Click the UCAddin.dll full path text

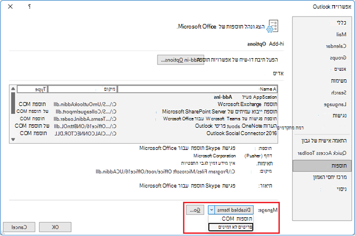pos(166,172)
